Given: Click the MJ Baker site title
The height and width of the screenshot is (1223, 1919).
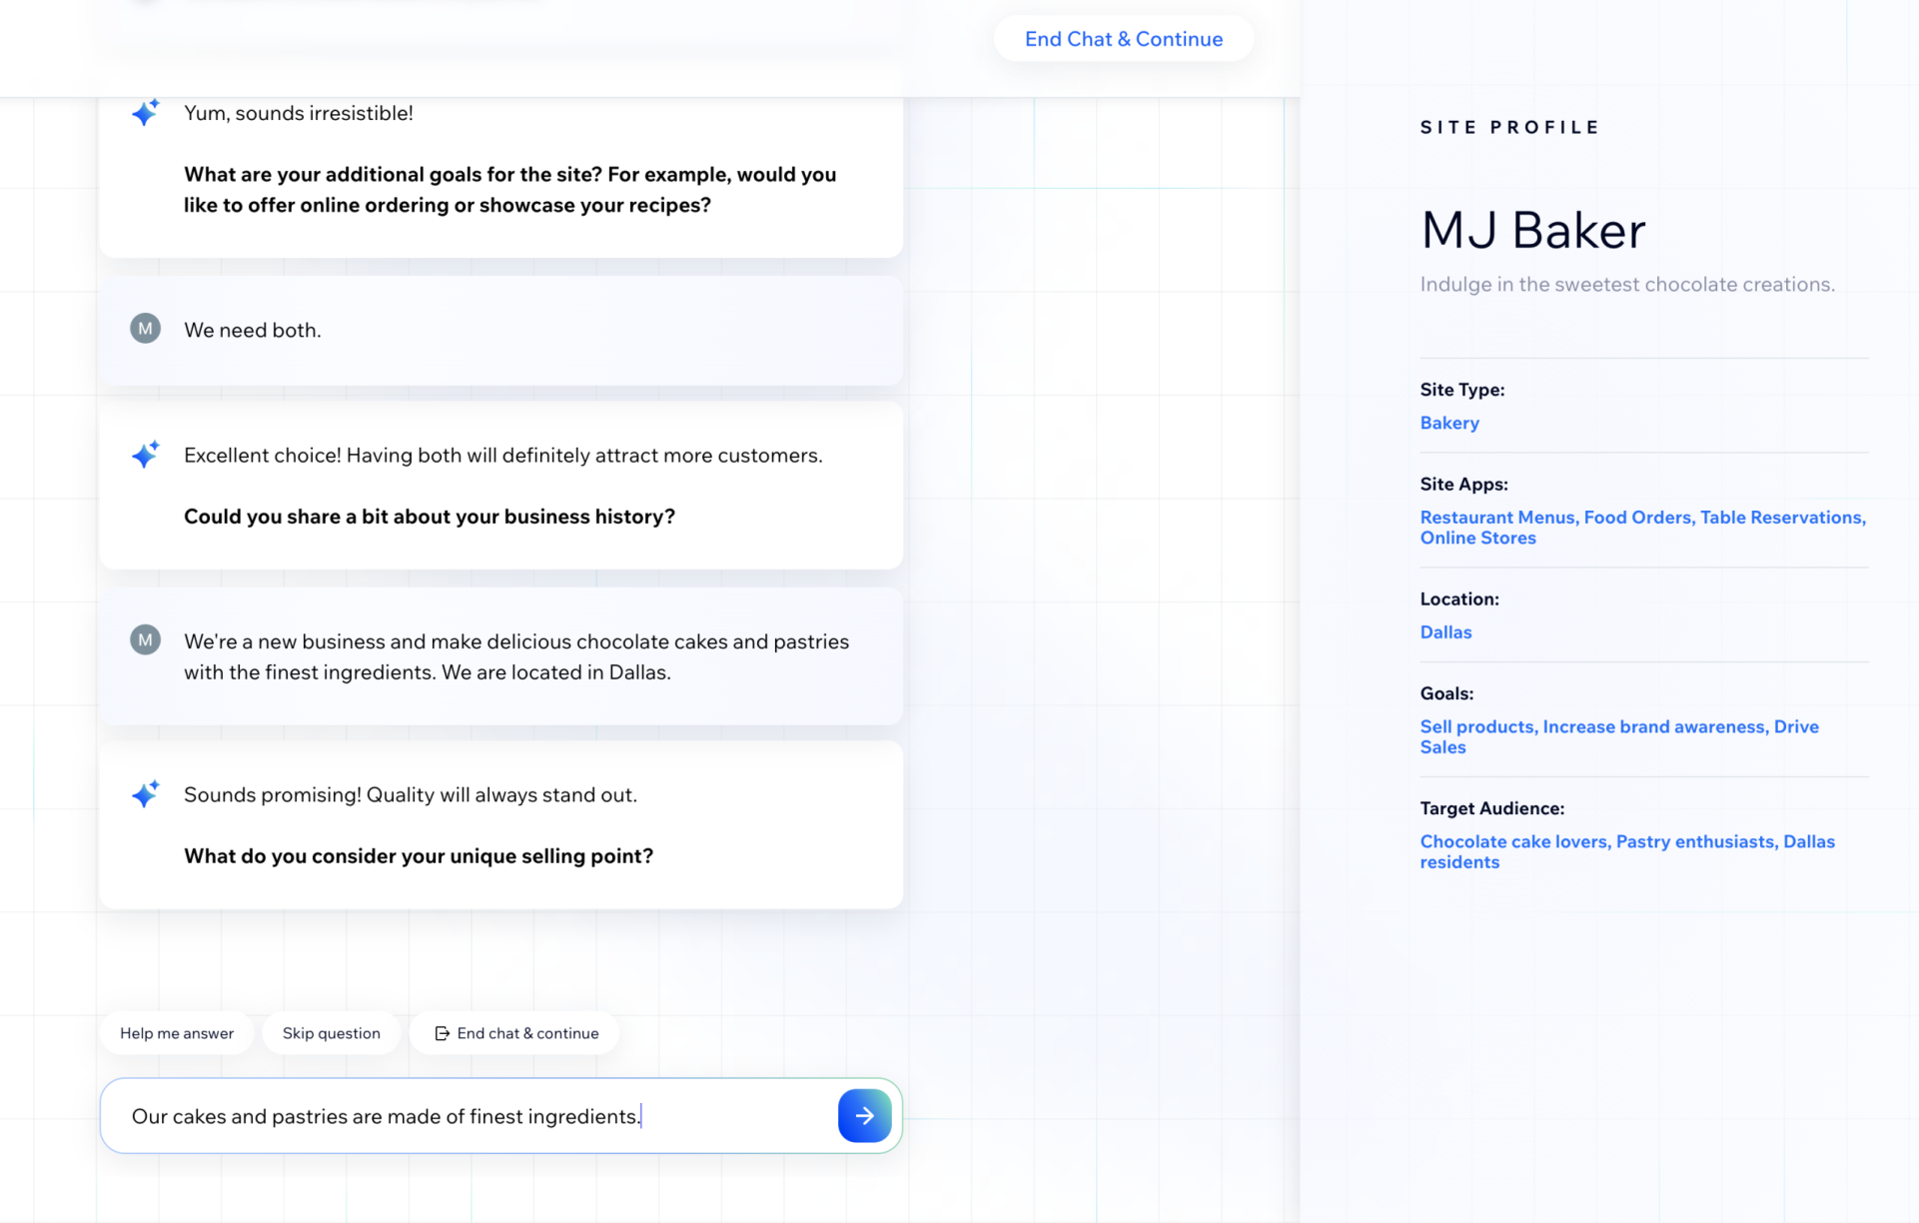Looking at the screenshot, I should pyautogui.click(x=1532, y=231).
